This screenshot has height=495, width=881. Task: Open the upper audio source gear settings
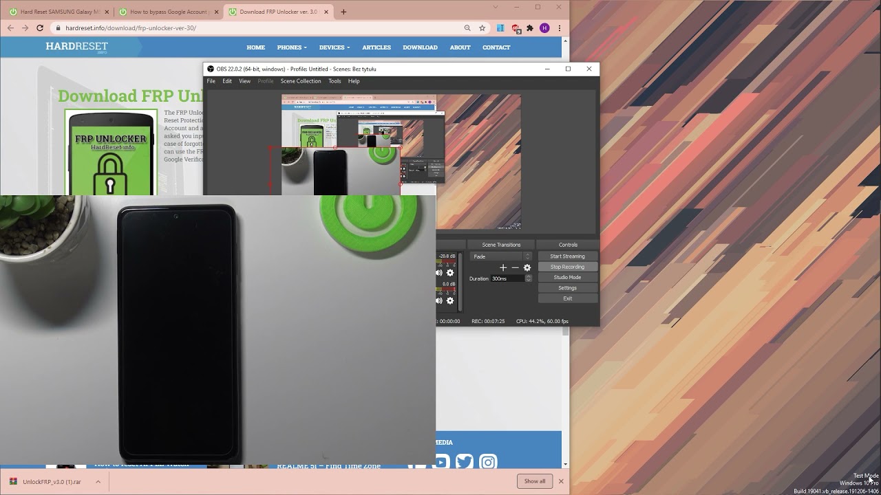450,273
